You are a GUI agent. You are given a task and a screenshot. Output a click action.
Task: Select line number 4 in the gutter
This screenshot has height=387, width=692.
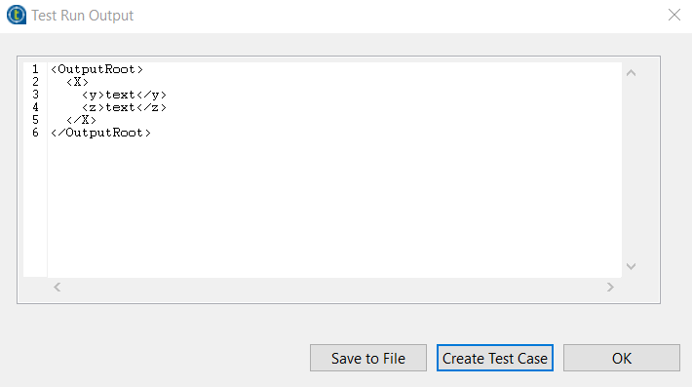35,107
